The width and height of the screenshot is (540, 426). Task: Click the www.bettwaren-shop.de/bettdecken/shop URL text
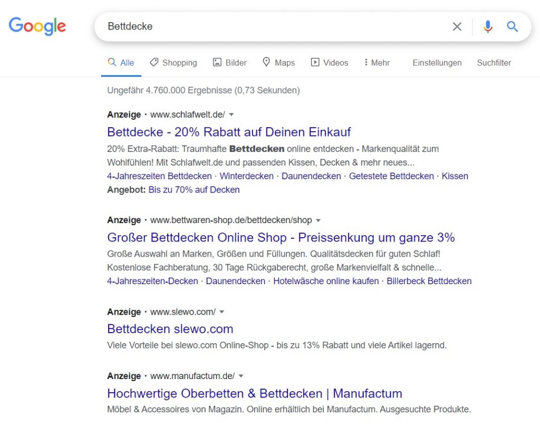pyautogui.click(x=231, y=220)
